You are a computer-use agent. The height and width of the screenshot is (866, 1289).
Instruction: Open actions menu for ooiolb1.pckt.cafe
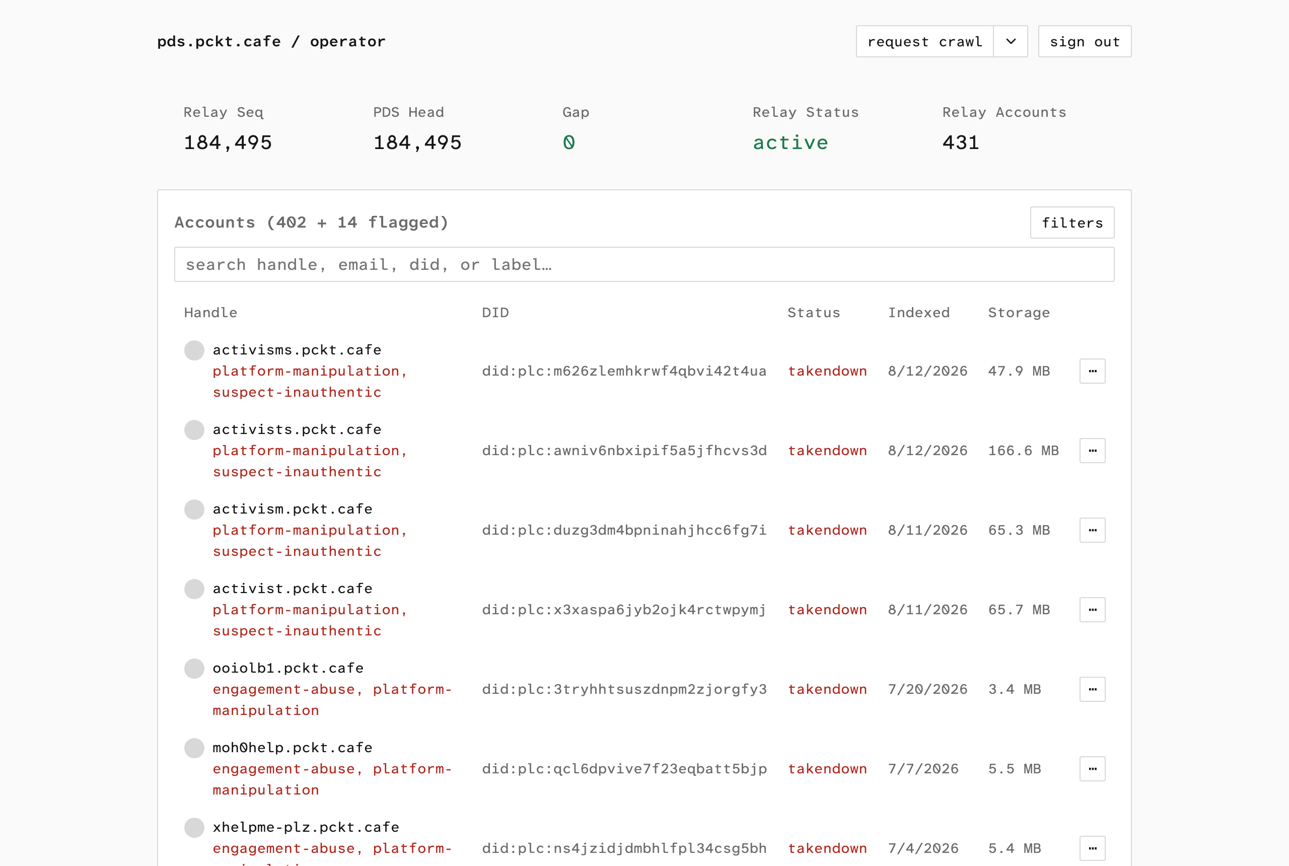[1092, 689]
